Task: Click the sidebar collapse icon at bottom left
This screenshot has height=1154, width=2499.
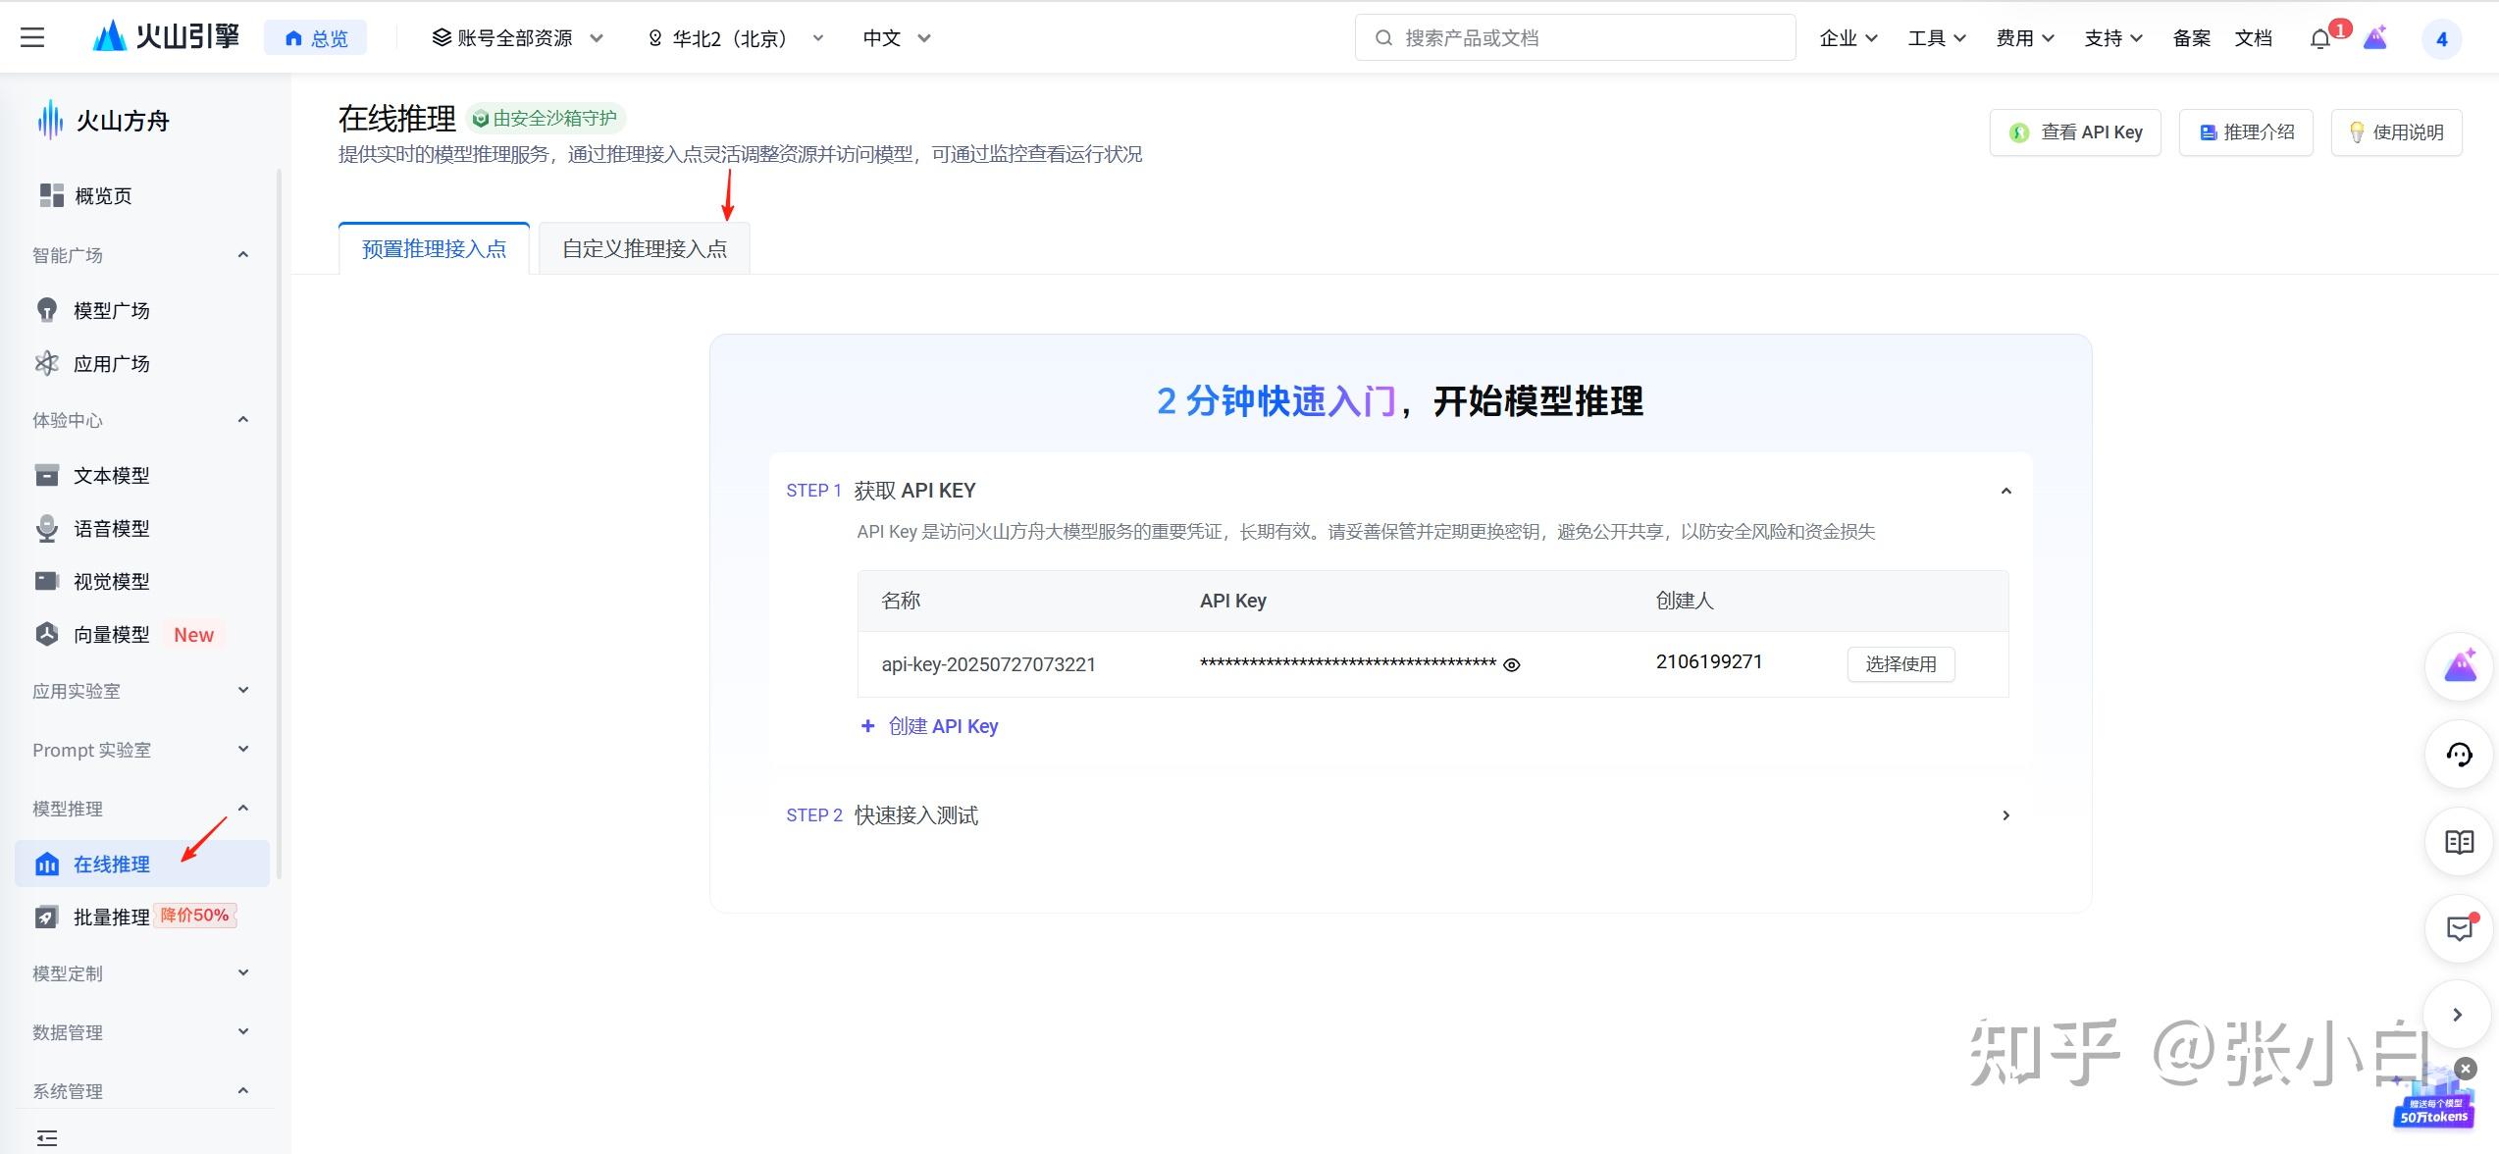Action: click(46, 1138)
